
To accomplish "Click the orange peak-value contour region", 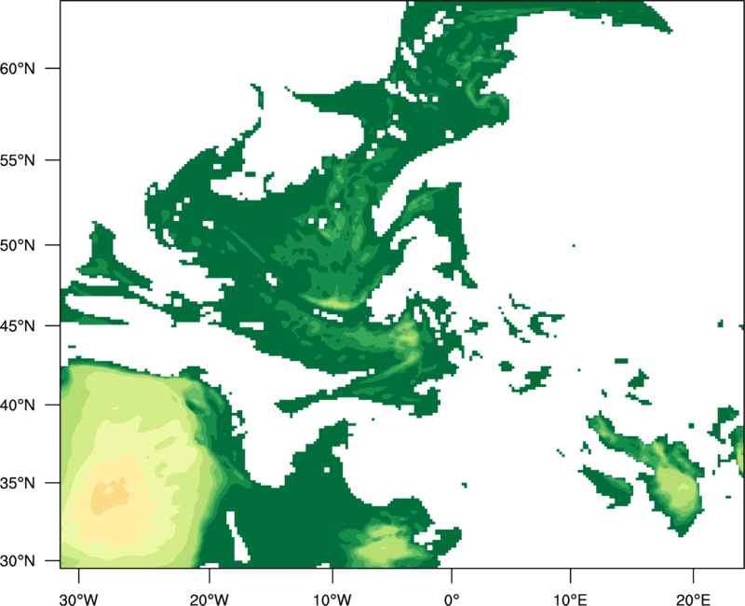I will pyautogui.click(x=110, y=497).
